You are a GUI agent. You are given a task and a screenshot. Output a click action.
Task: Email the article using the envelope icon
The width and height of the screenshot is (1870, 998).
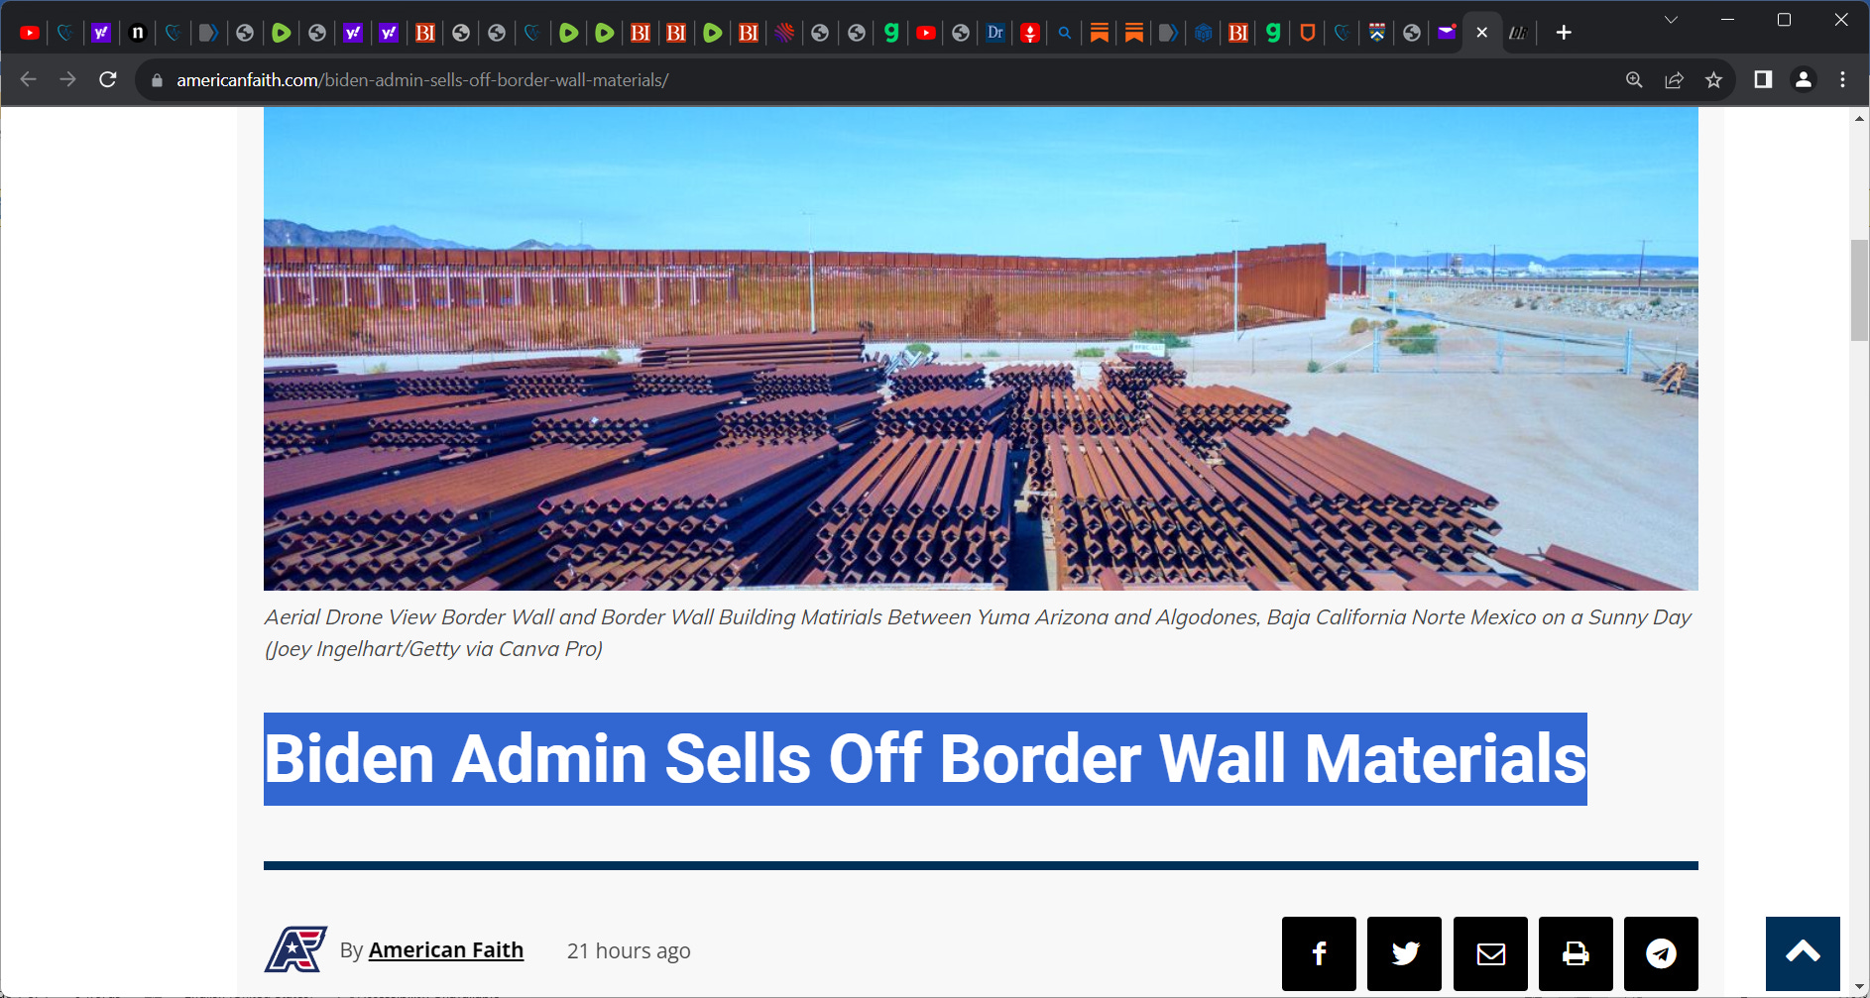coord(1490,953)
